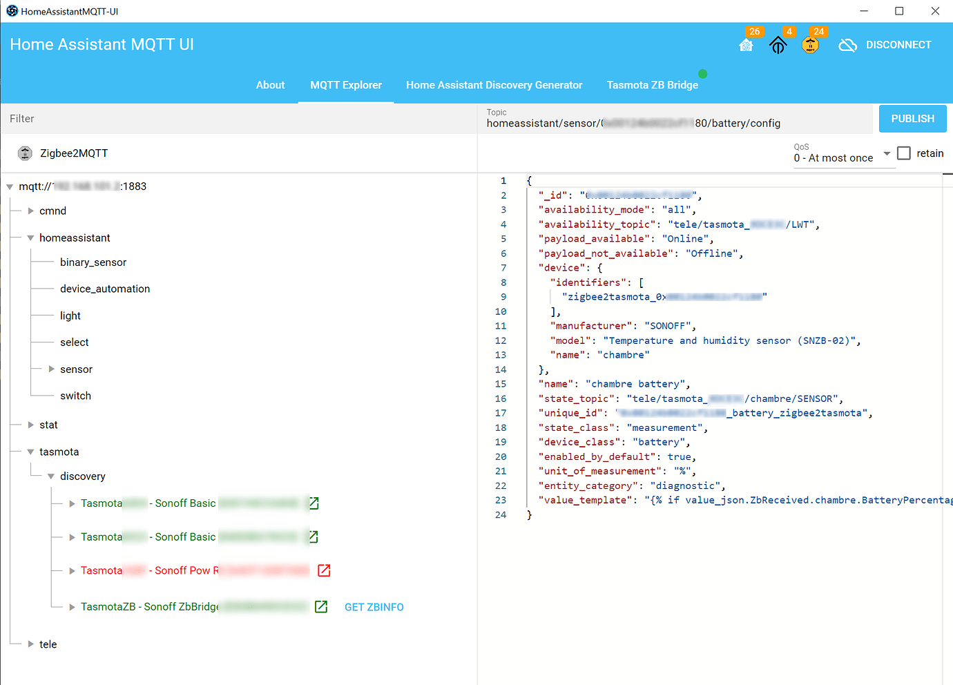Click the Zigbee2MQTT bee icon with badge 24

coord(810,45)
